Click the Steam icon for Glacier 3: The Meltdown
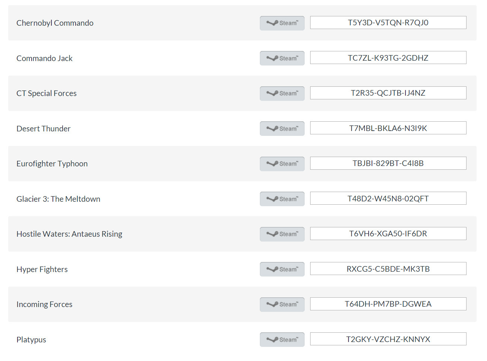The width and height of the screenshot is (487, 361). pyautogui.click(x=282, y=199)
